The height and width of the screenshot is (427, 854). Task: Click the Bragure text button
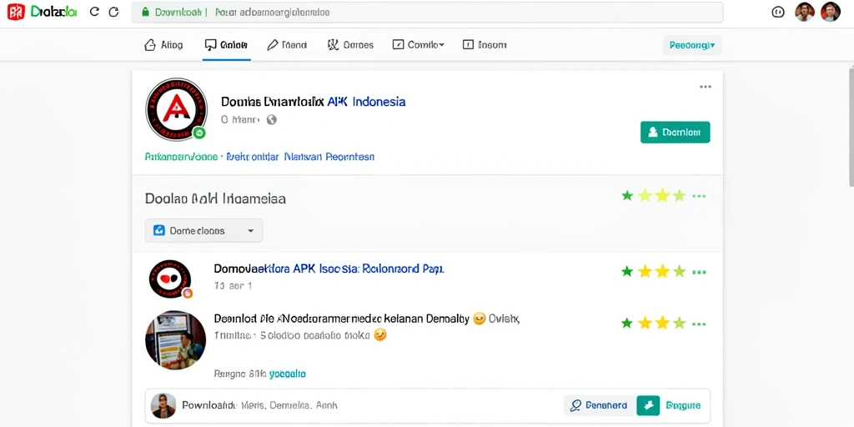coord(683,405)
